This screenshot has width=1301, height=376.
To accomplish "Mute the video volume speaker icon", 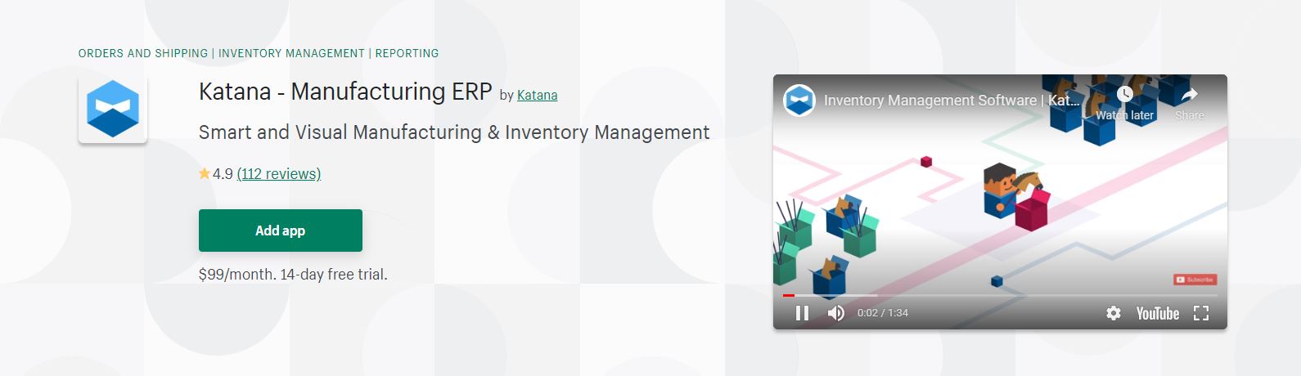I will (x=835, y=313).
